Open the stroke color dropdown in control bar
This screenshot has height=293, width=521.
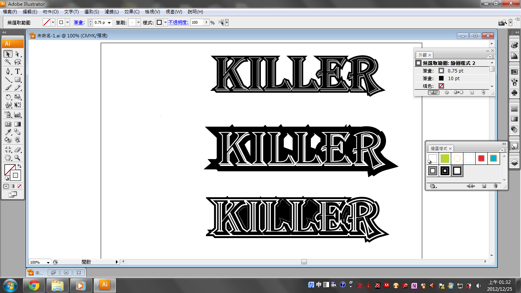(x=68, y=23)
